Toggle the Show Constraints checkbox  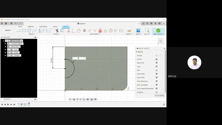click(156, 85)
